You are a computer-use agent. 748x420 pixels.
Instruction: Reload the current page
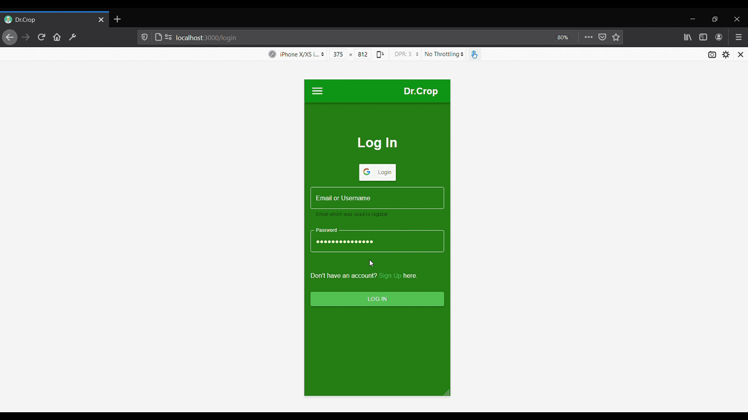42,37
